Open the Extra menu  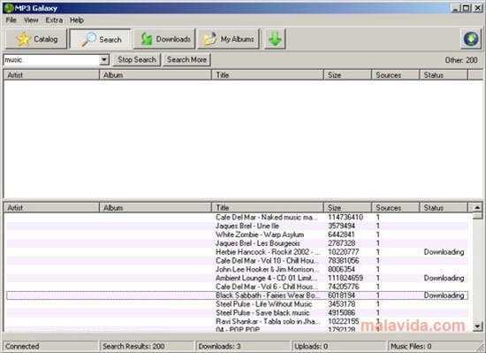54,20
